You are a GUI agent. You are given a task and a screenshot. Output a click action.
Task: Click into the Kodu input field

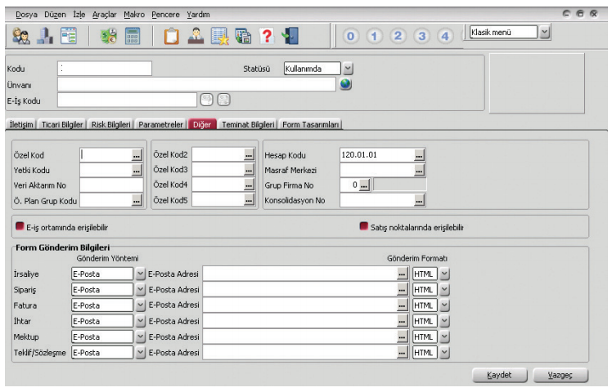(x=105, y=69)
